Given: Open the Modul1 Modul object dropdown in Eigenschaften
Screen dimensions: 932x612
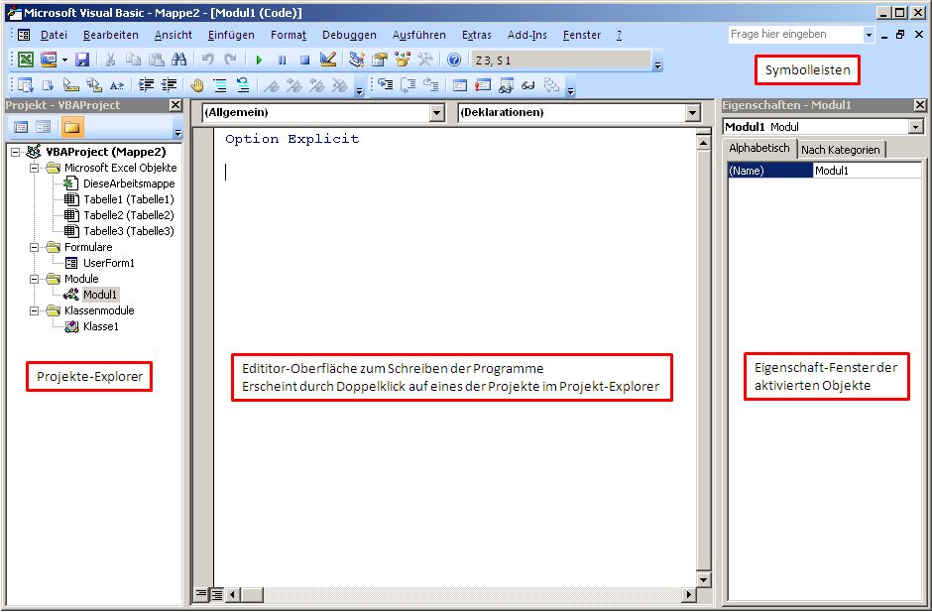Looking at the screenshot, I should 915,127.
